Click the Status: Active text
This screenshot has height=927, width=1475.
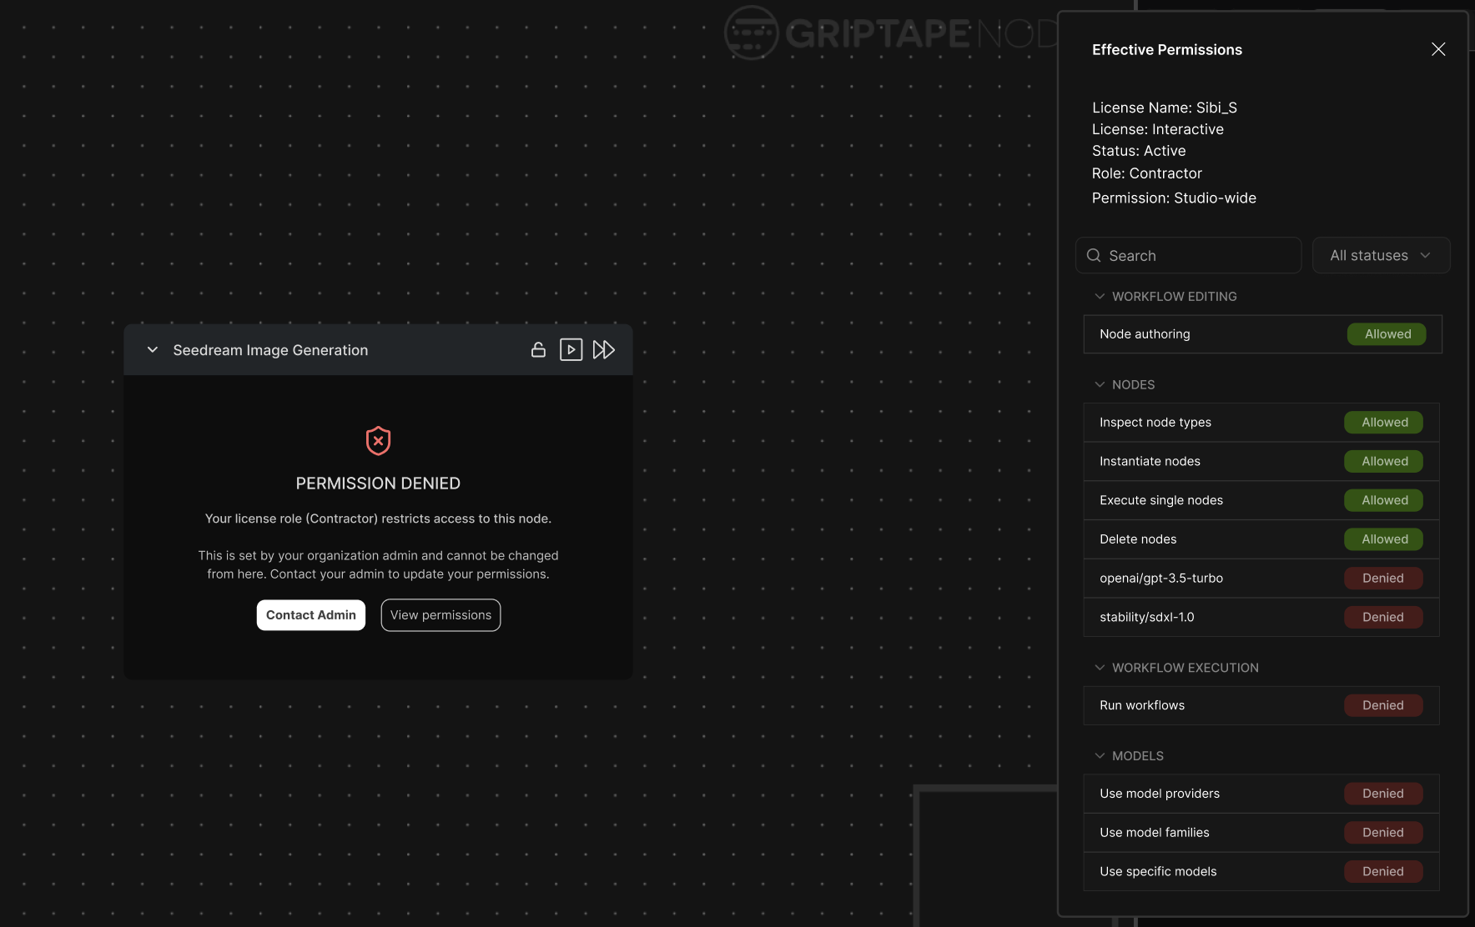1139,151
